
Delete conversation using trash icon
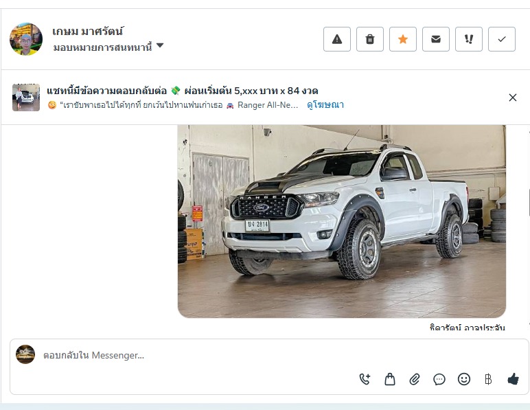pos(370,39)
